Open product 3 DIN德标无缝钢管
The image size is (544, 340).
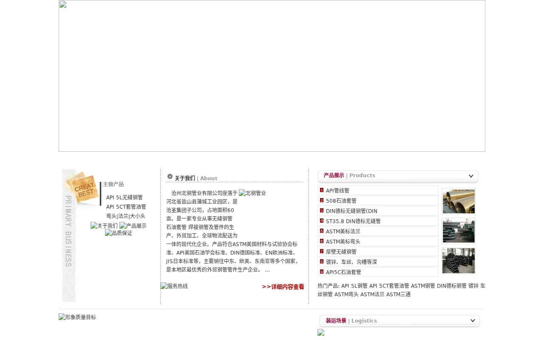[351, 211]
